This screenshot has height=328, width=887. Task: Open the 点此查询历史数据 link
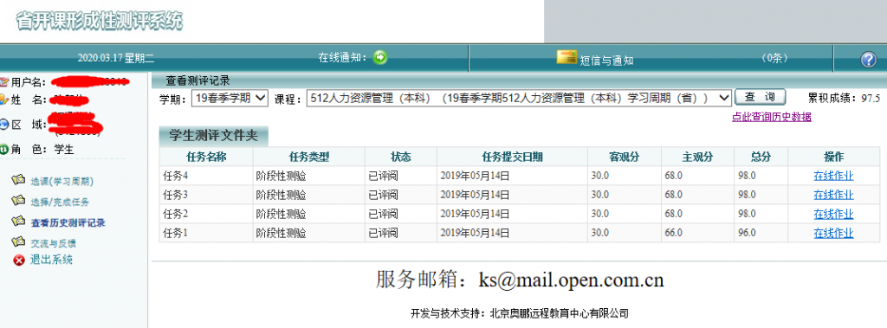coord(772,117)
